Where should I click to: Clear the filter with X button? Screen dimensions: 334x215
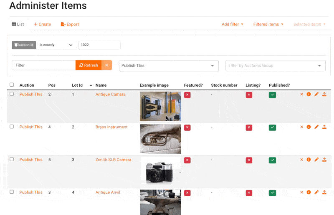point(106,65)
